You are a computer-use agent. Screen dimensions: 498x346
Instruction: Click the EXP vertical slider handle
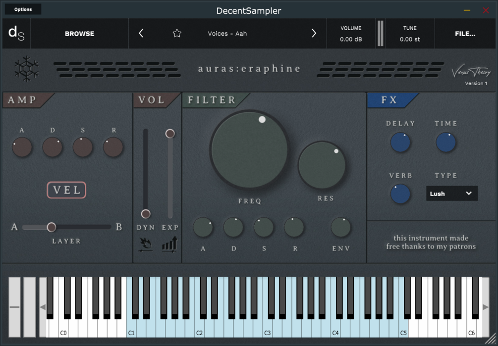pos(170,134)
